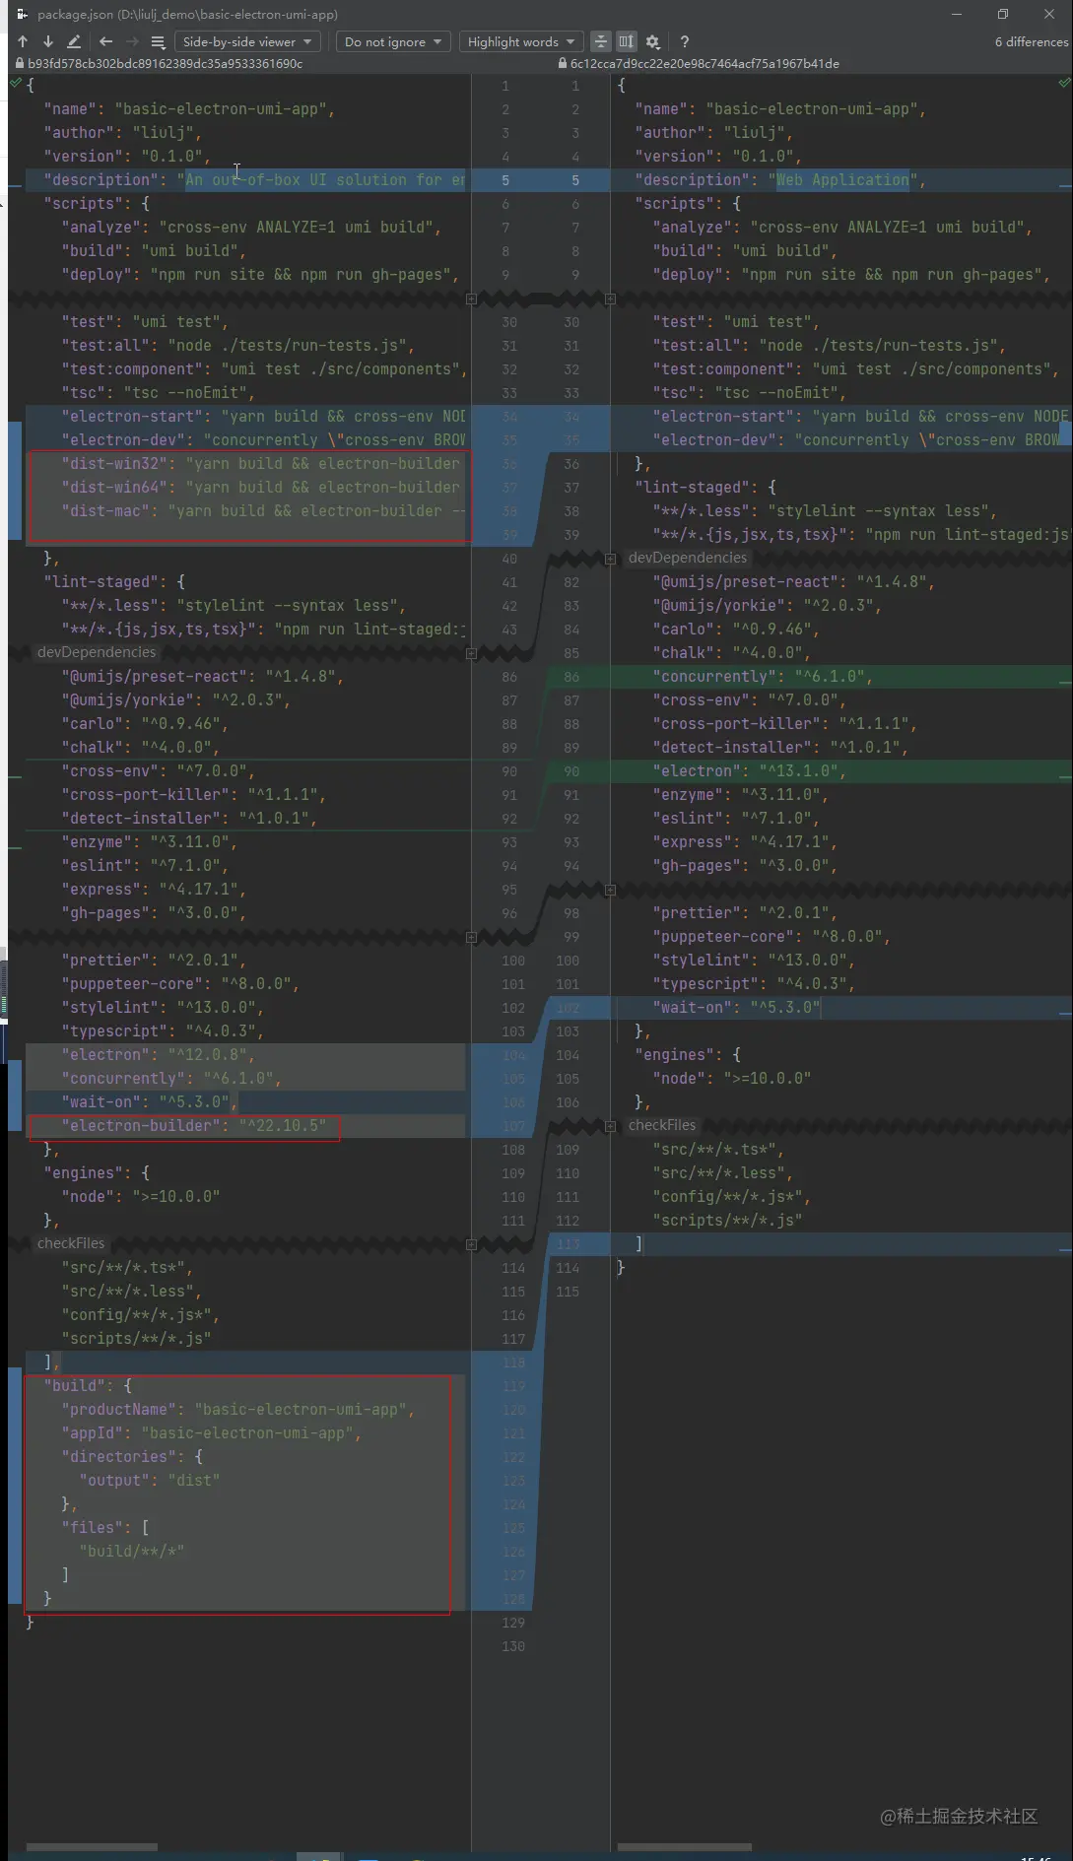Click lock icon beside 6c12cca7 revision
The width and height of the screenshot is (1073, 1861).
563,63
